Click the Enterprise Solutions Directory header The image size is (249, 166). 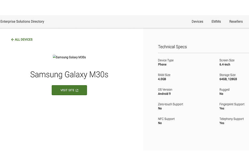(22, 21)
